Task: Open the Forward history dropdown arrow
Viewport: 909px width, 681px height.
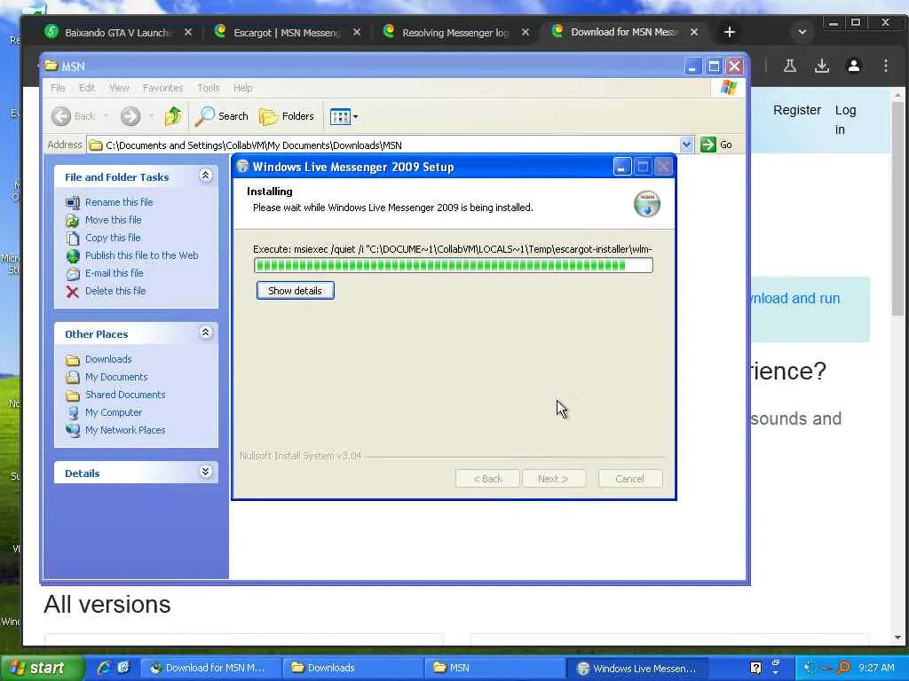Action: click(151, 116)
